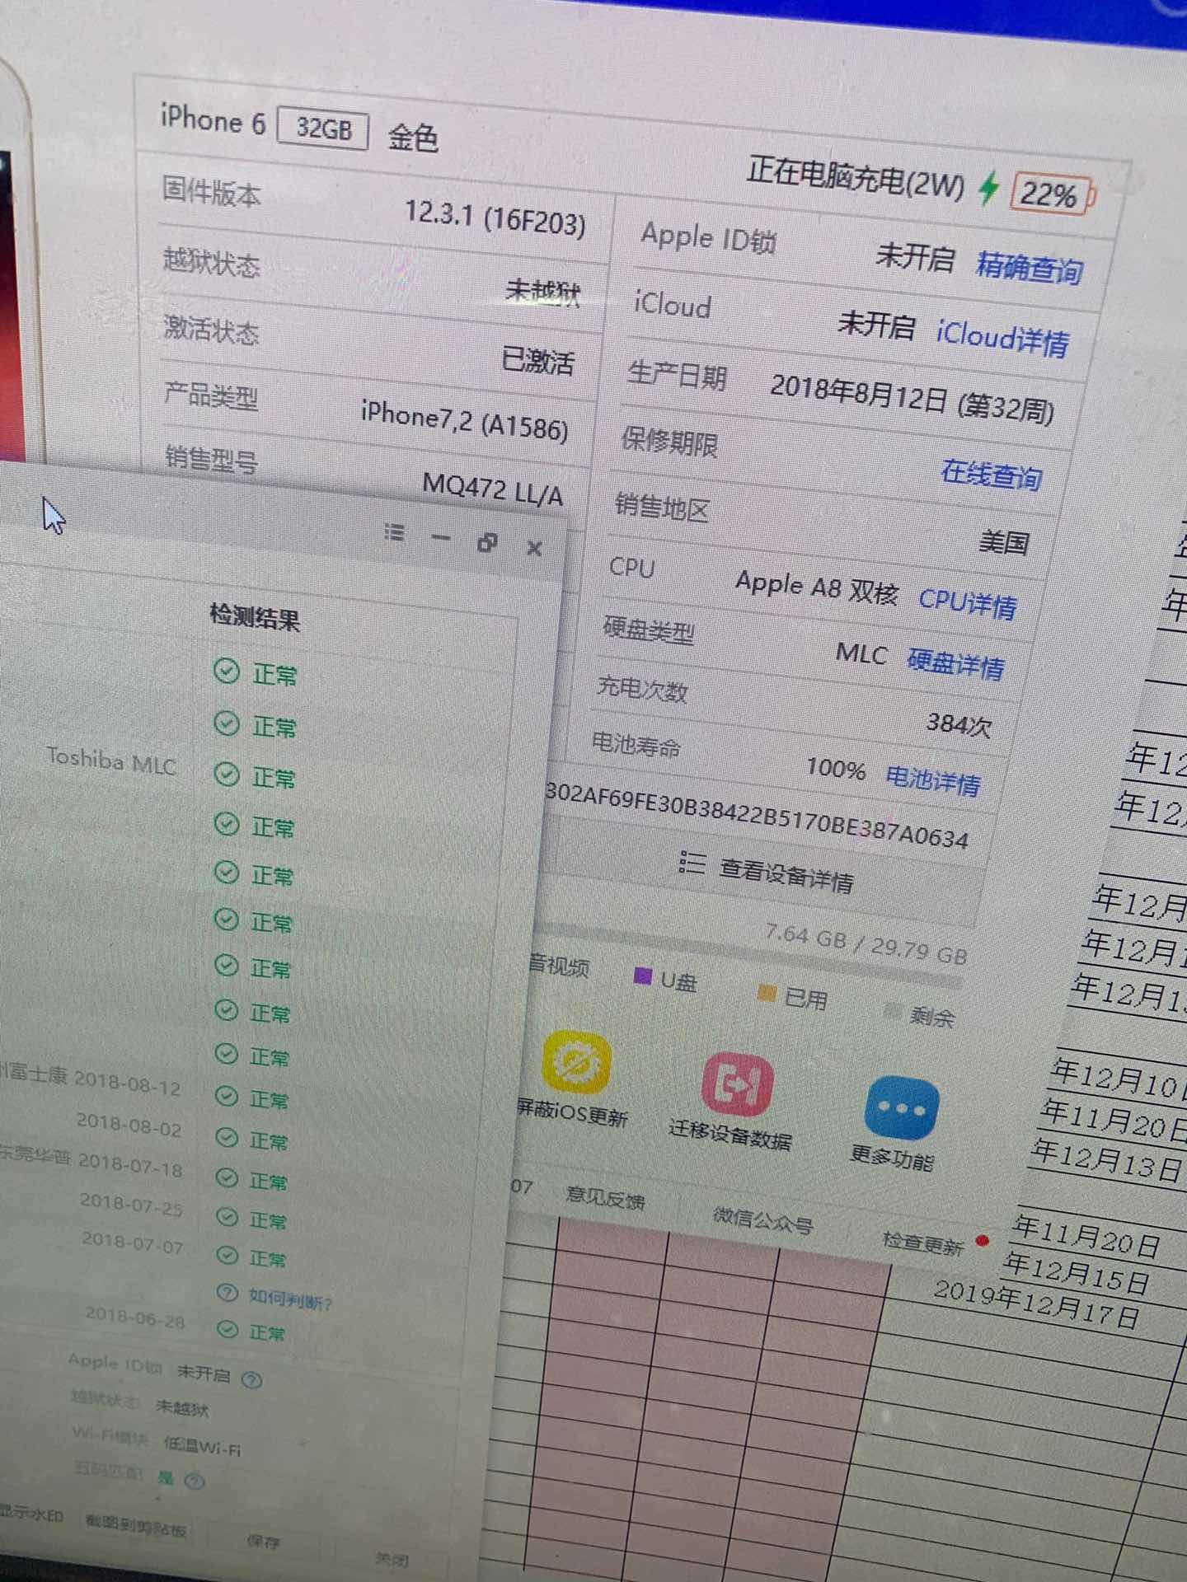Click the 低温Wi-Fi value in report
This screenshot has width=1187, height=1582.
point(203,1444)
